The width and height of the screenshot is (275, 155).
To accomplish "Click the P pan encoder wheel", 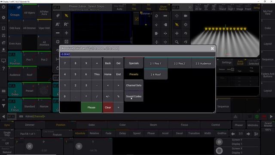I will [30, 146].
